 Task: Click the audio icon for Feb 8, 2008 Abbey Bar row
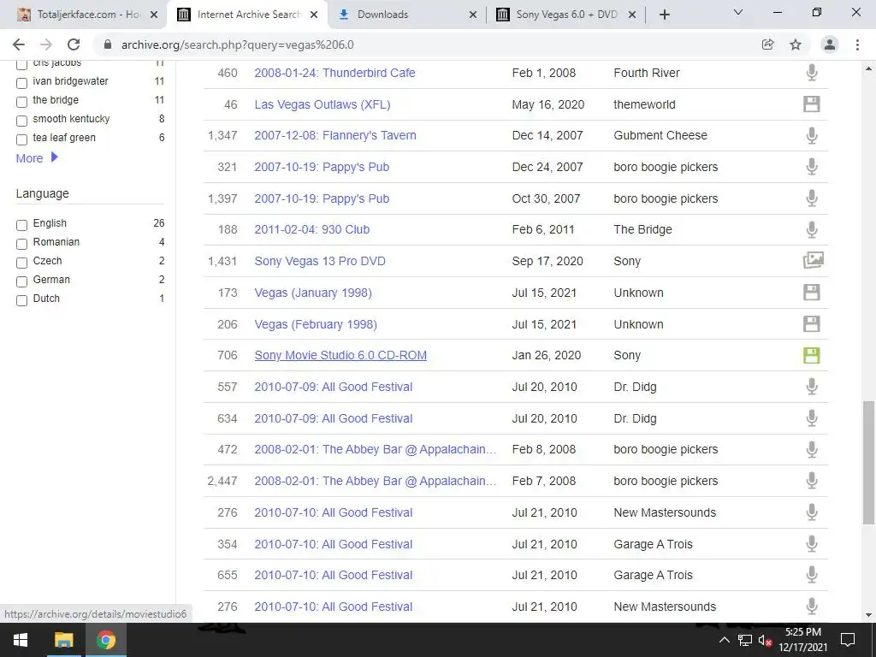[812, 449]
